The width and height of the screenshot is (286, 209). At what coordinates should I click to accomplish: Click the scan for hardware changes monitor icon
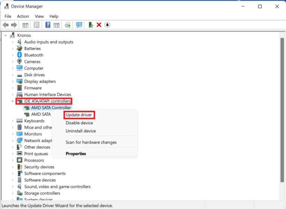coord(79,25)
